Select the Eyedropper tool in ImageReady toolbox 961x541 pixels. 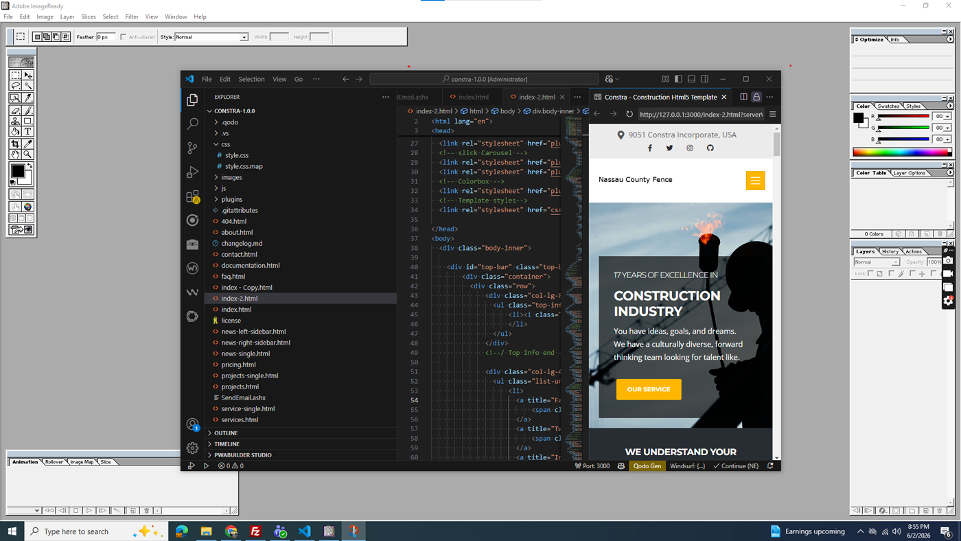click(28, 144)
